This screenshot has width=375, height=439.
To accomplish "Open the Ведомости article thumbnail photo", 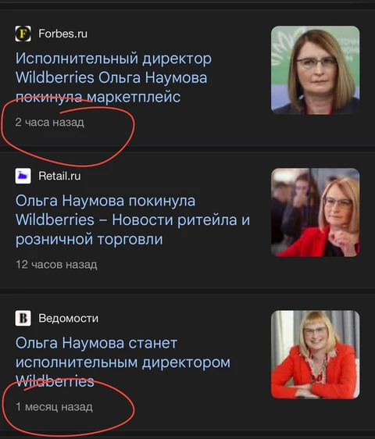I will (x=316, y=355).
